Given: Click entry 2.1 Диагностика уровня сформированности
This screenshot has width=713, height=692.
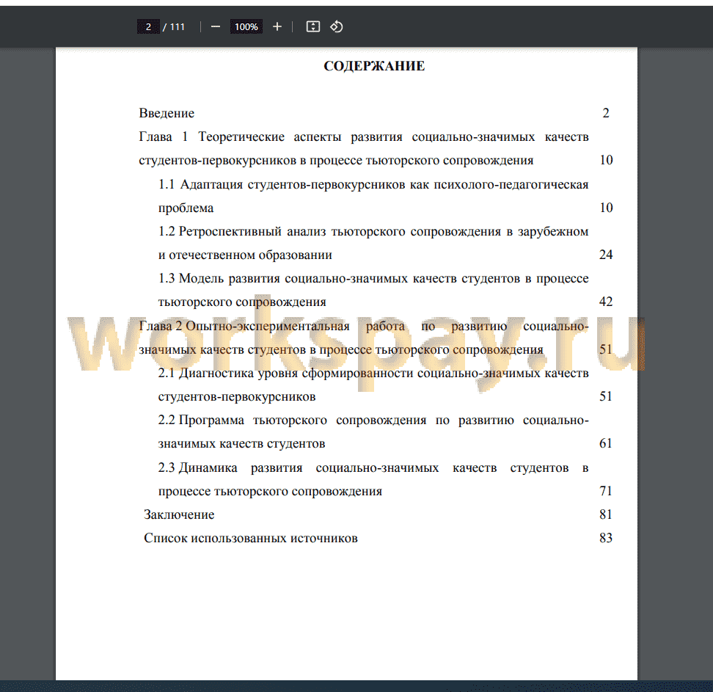Looking at the screenshot, I should [373, 373].
